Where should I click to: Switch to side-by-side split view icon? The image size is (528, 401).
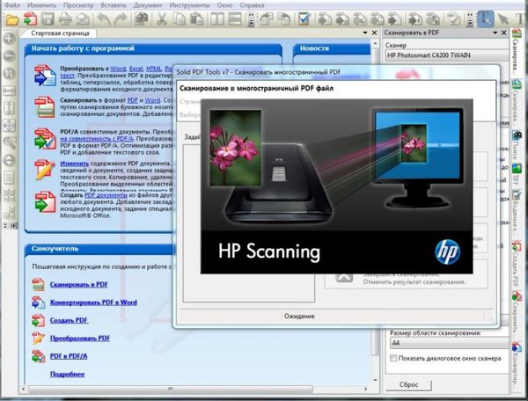tap(216, 19)
